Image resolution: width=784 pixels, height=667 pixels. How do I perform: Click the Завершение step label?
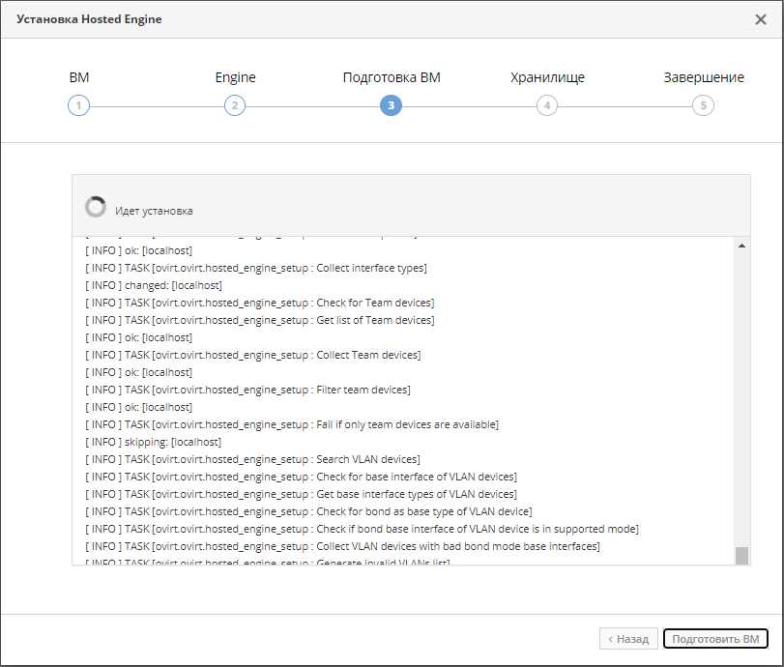pos(704,77)
